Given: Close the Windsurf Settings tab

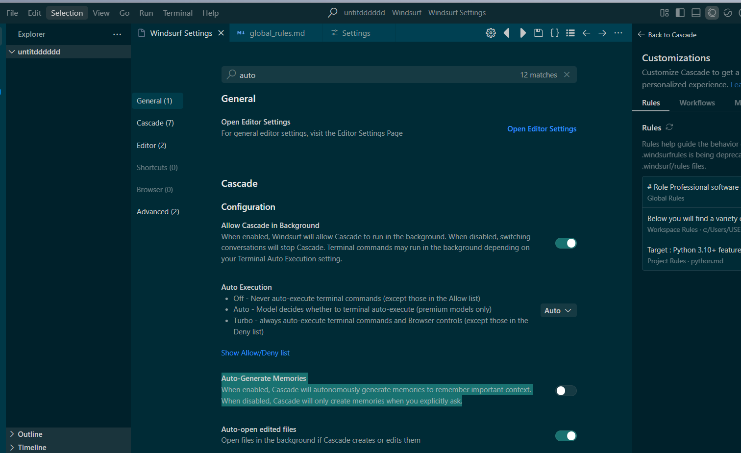Looking at the screenshot, I should (221, 33).
